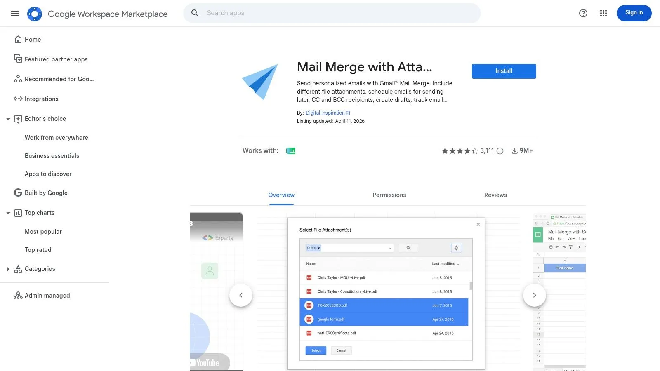Show the next screenshot with the right arrow

tap(535, 295)
